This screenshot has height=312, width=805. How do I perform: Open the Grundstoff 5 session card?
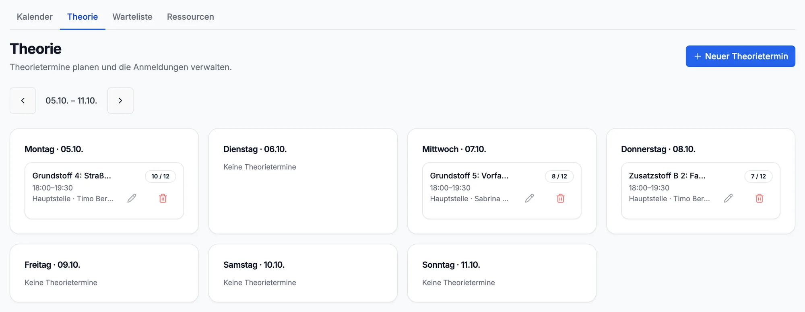[x=502, y=191]
